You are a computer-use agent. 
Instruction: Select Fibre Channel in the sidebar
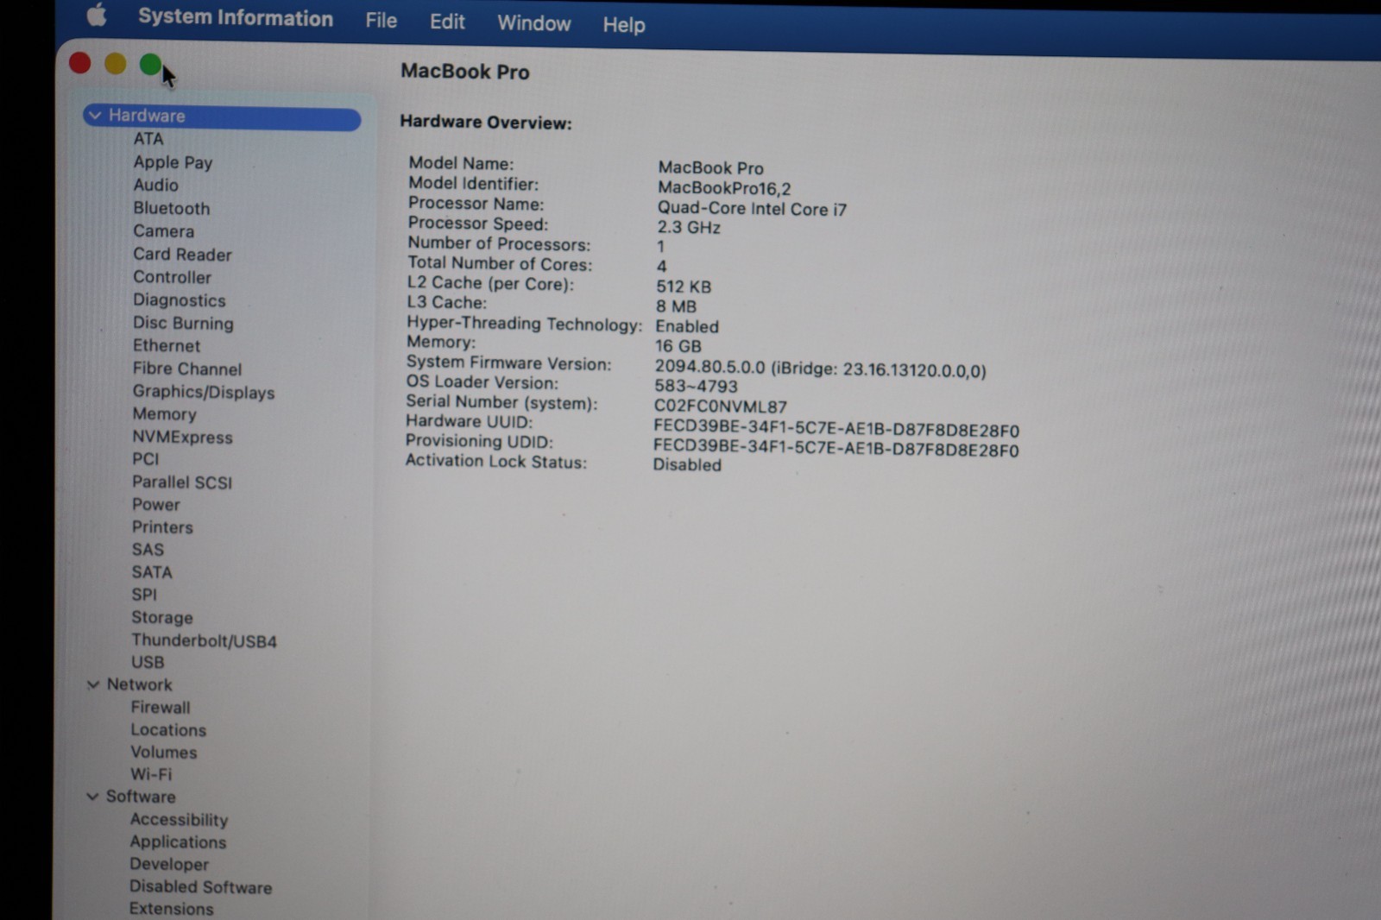(x=186, y=369)
